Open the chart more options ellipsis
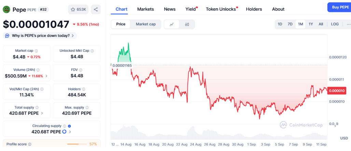The image size is (351, 151). 348,24
